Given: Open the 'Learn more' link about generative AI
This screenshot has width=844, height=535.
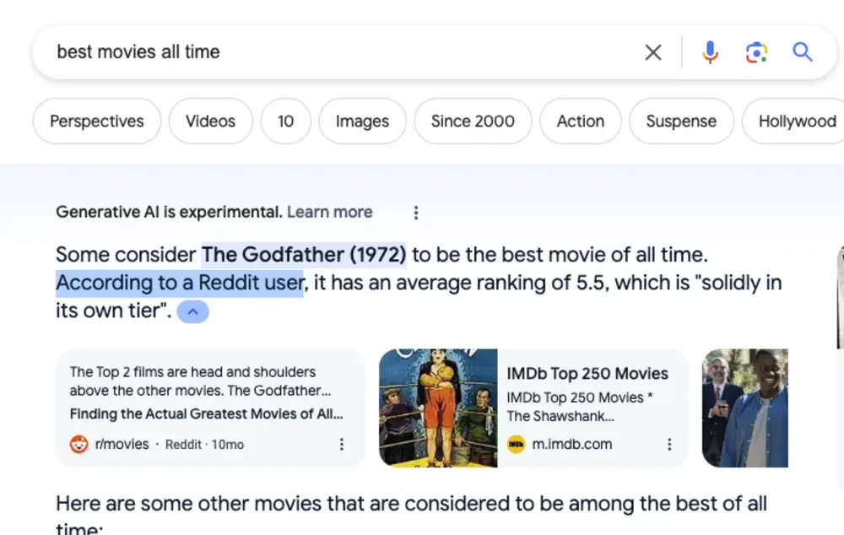Looking at the screenshot, I should click(329, 212).
